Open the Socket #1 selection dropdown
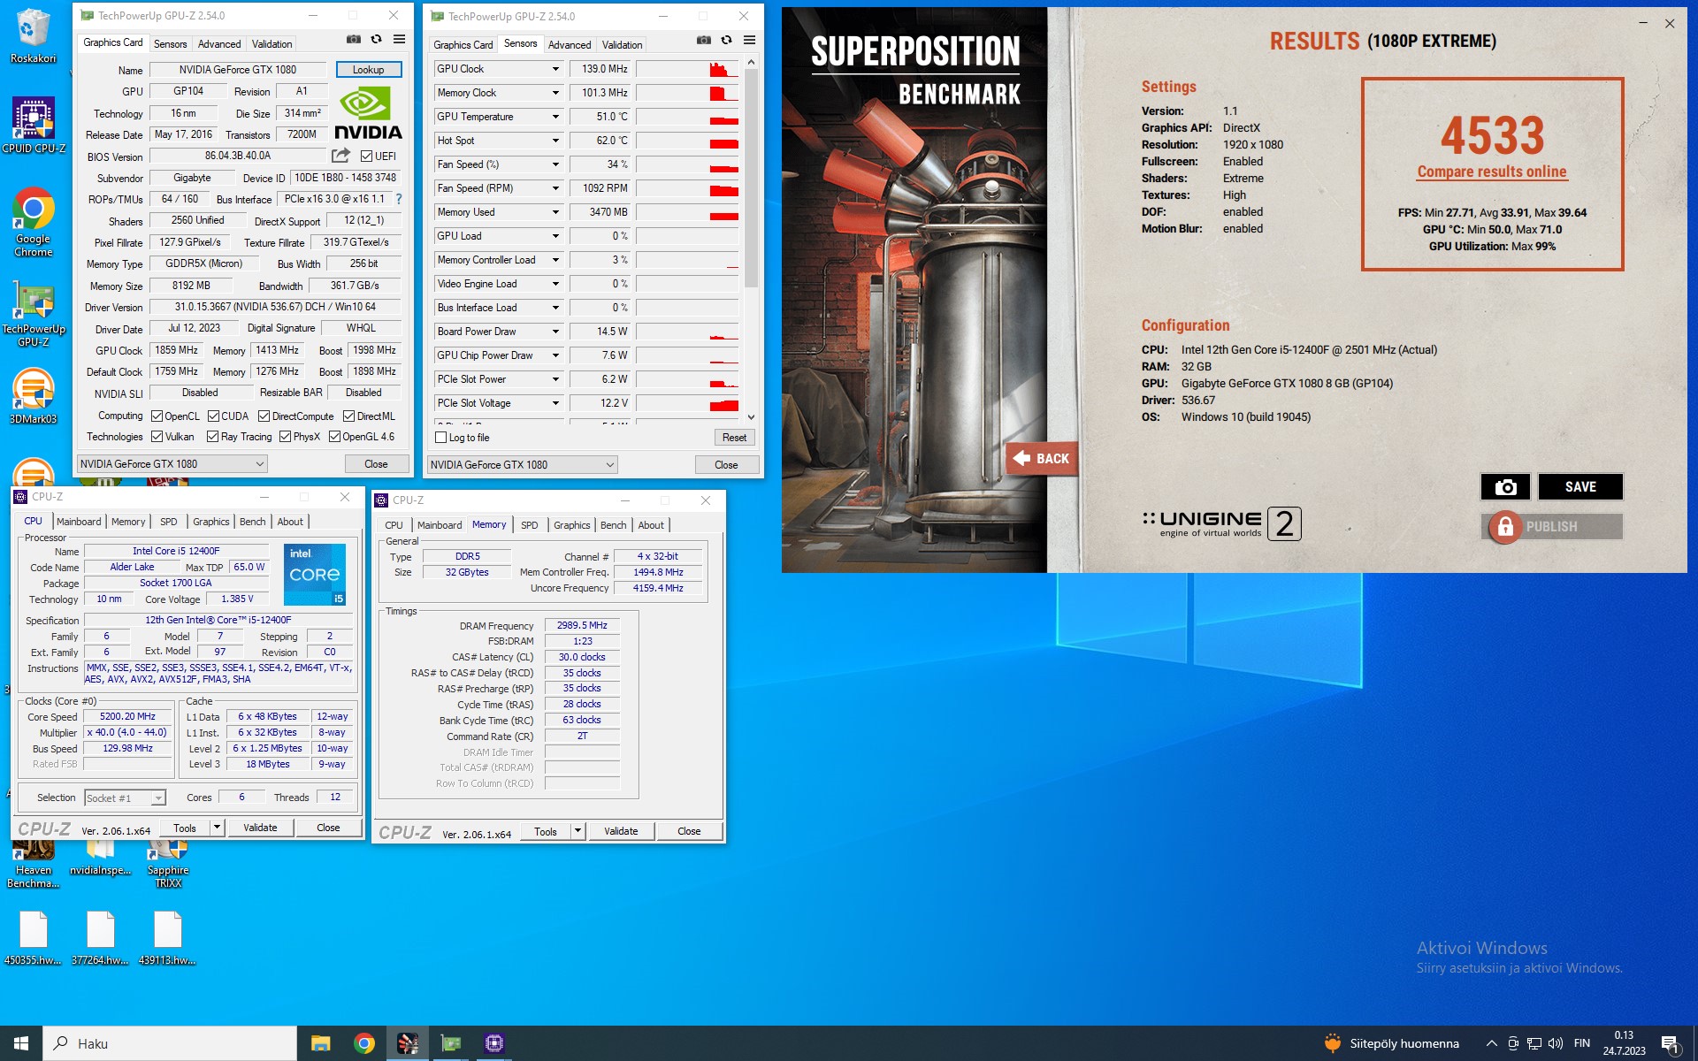This screenshot has width=1698, height=1061. (x=125, y=798)
